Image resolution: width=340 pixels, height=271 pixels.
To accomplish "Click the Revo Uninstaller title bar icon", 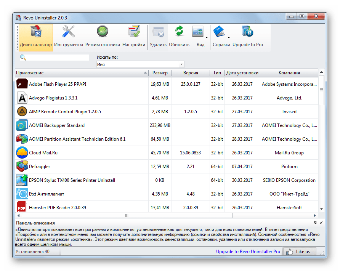I will [18, 18].
